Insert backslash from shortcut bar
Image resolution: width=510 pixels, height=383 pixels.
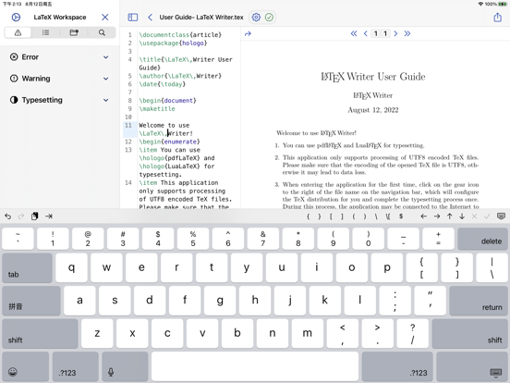point(376,216)
